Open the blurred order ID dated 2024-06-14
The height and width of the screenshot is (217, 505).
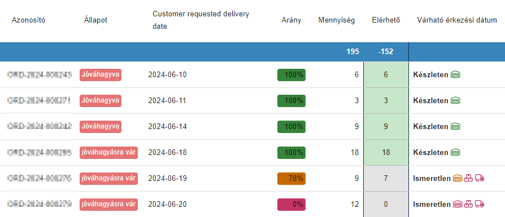pyautogui.click(x=40, y=127)
